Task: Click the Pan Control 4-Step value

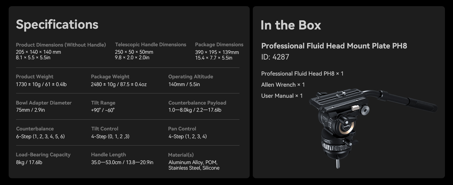Action: (x=188, y=136)
